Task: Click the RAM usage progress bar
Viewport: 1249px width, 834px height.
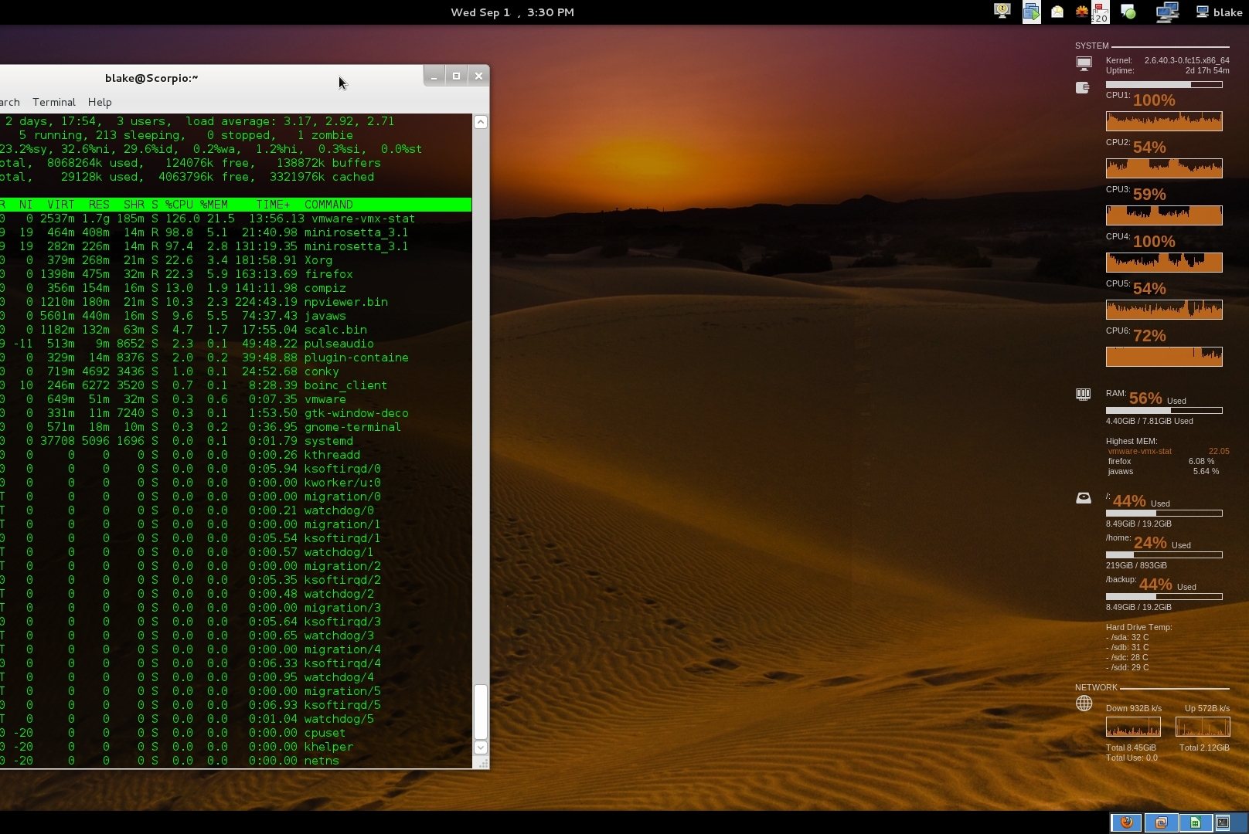Action: click(1164, 411)
